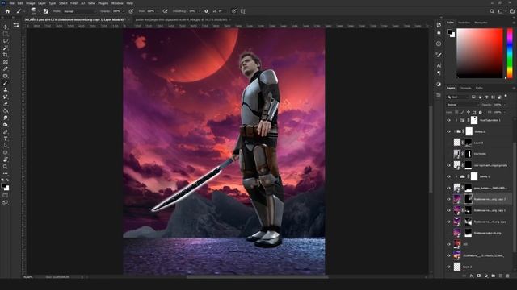Open layer style fx menu
Image resolution: width=517 pixels, height=290 pixels.
472,275
